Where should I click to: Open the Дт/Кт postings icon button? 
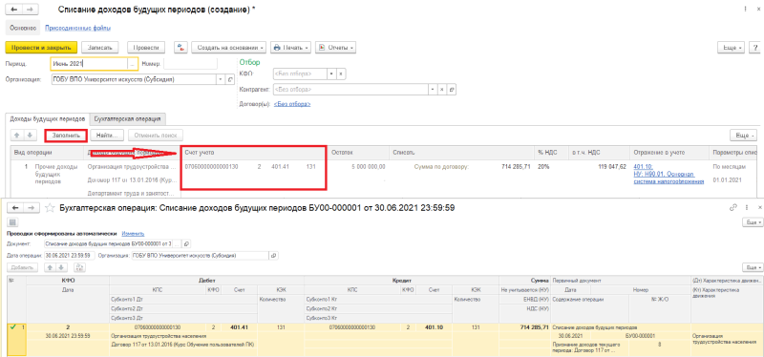click(180, 47)
